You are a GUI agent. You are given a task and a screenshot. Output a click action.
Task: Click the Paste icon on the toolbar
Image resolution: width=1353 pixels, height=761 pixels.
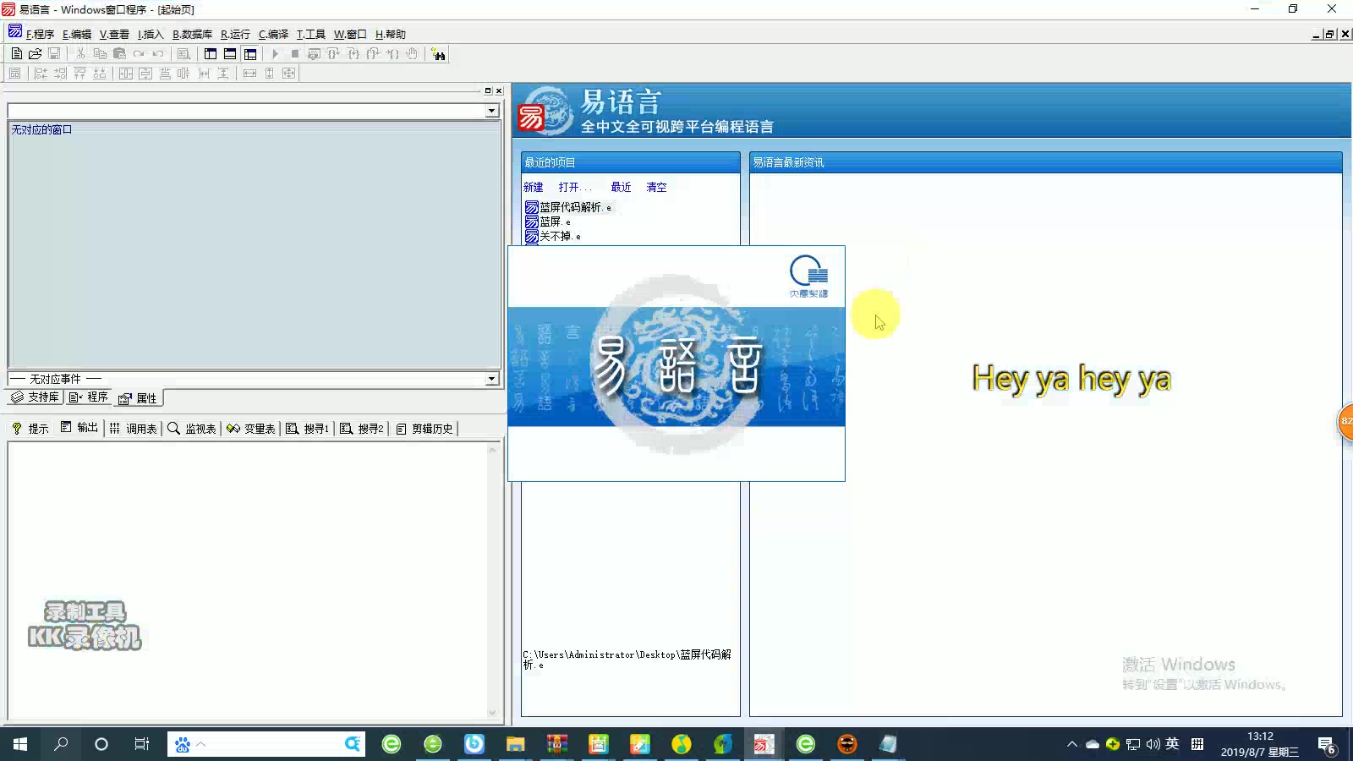[119, 53]
